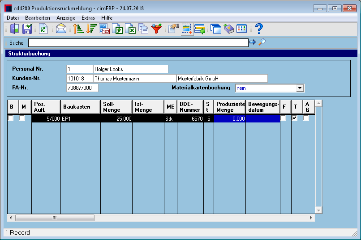
Task: Uncheck the T column checkbox
Action: [x=294, y=118]
